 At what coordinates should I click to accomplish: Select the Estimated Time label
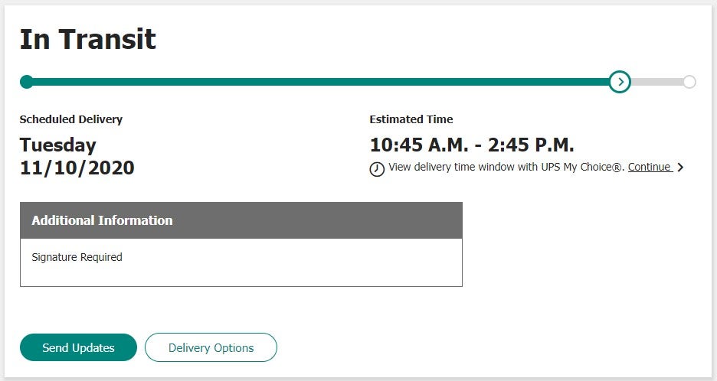click(x=411, y=119)
